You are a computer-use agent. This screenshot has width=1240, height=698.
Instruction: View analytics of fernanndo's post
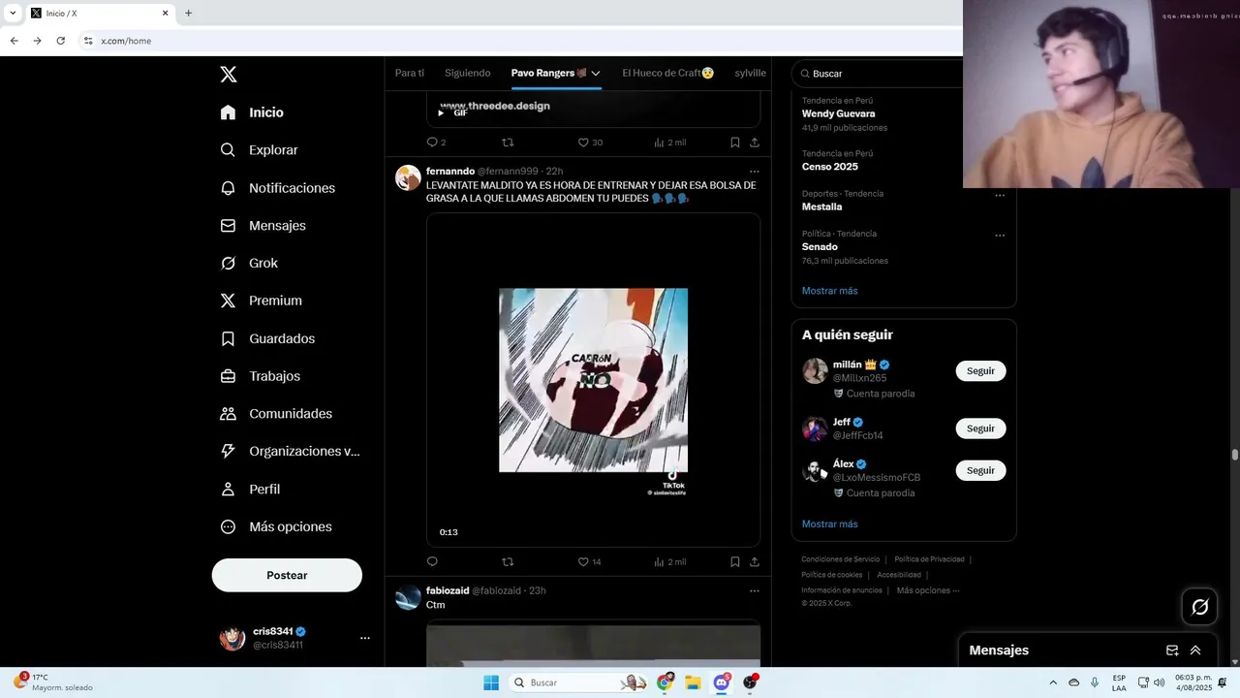[669, 562]
